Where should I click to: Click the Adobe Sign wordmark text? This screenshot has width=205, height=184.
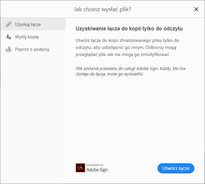coord(97,170)
